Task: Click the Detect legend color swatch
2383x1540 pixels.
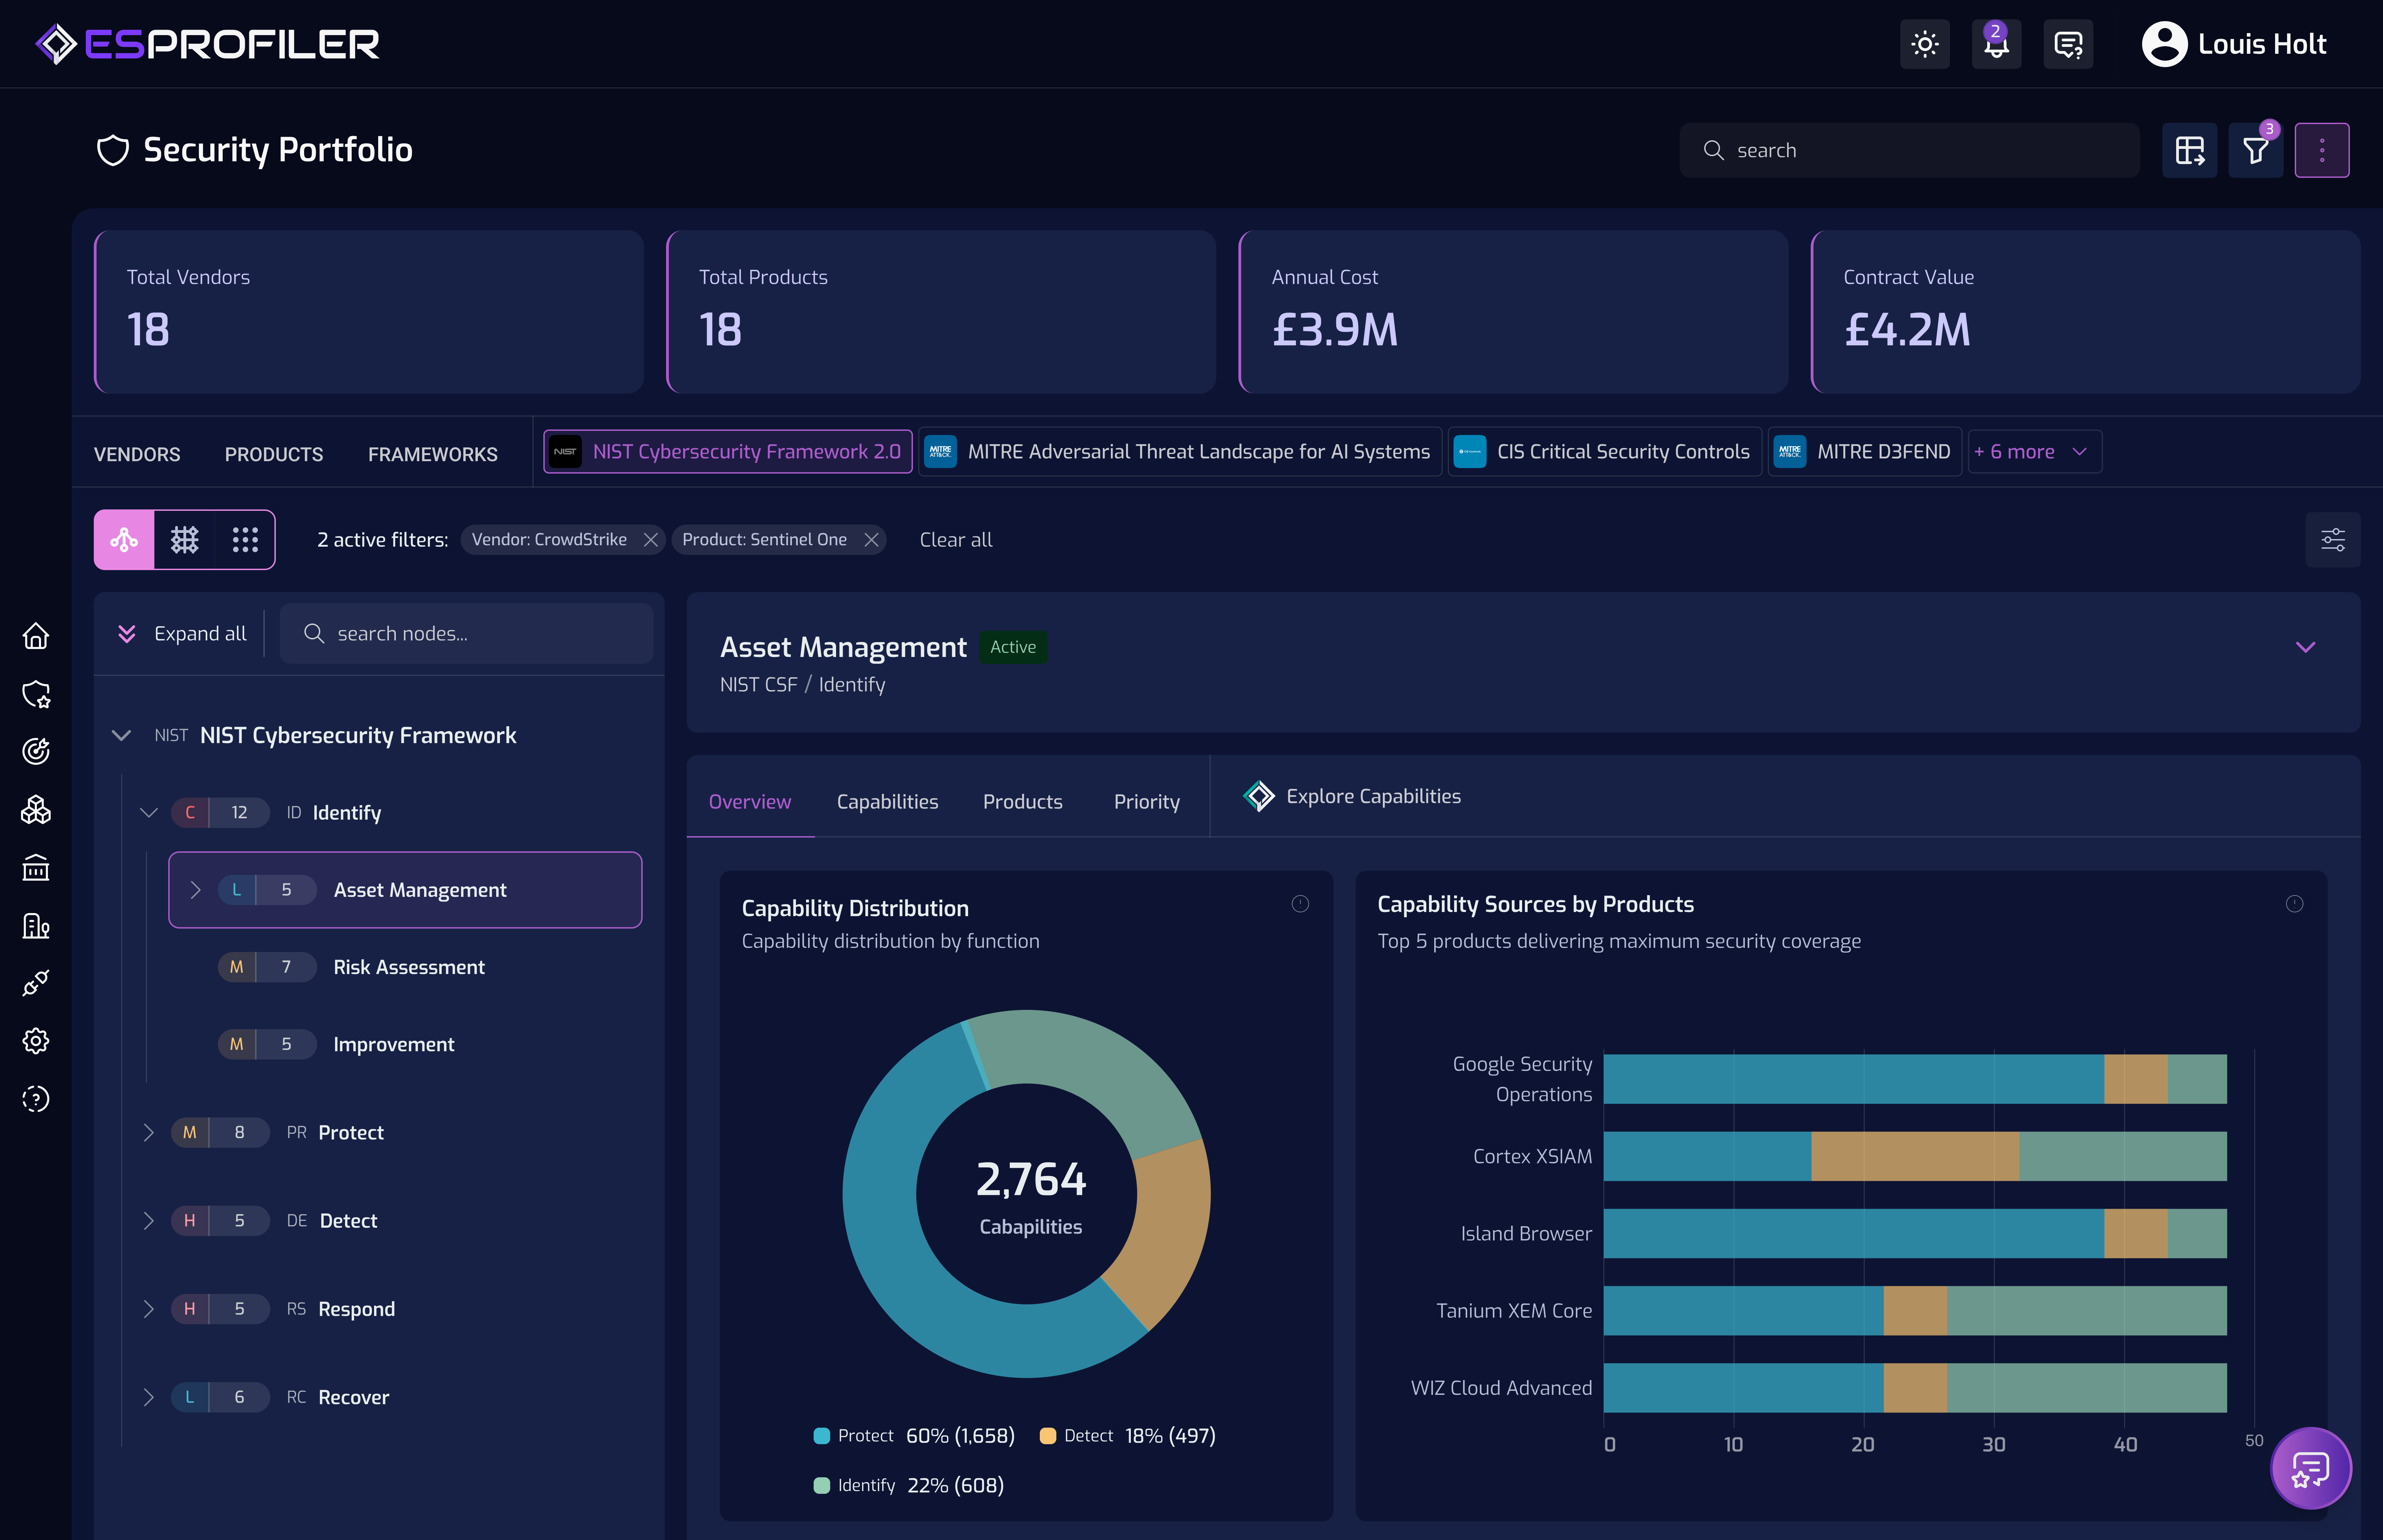Action: click(x=1048, y=1436)
